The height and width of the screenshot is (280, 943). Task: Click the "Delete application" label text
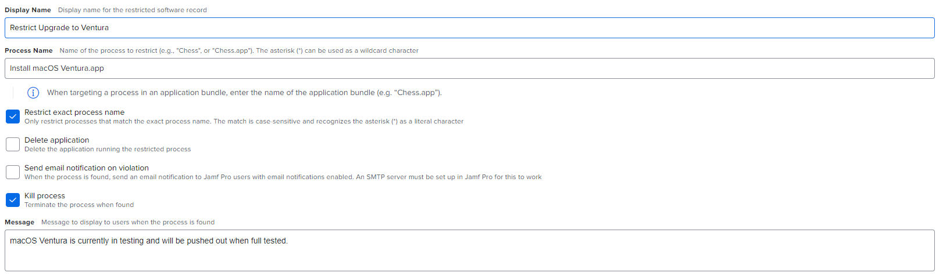coord(57,140)
